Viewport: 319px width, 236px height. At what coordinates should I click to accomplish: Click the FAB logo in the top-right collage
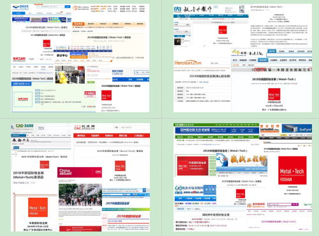pos(177,10)
